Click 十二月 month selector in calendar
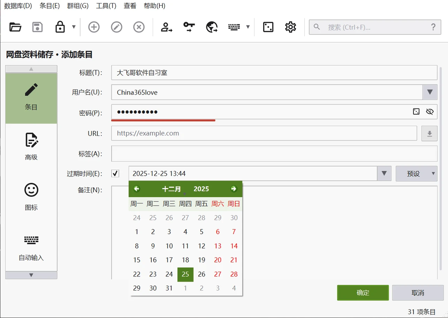The image size is (448, 318). click(x=171, y=189)
